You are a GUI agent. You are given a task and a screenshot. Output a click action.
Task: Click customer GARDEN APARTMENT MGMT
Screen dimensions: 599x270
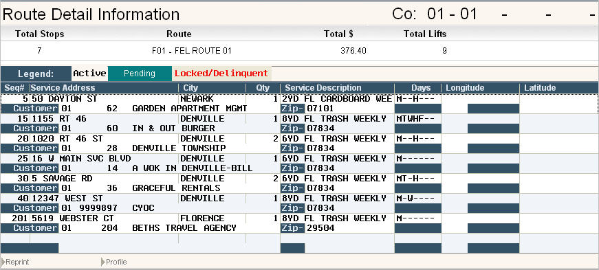click(x=190, y=109)
